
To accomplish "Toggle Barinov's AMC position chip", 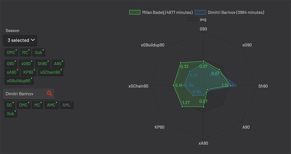I will click(x=51, y=105).
